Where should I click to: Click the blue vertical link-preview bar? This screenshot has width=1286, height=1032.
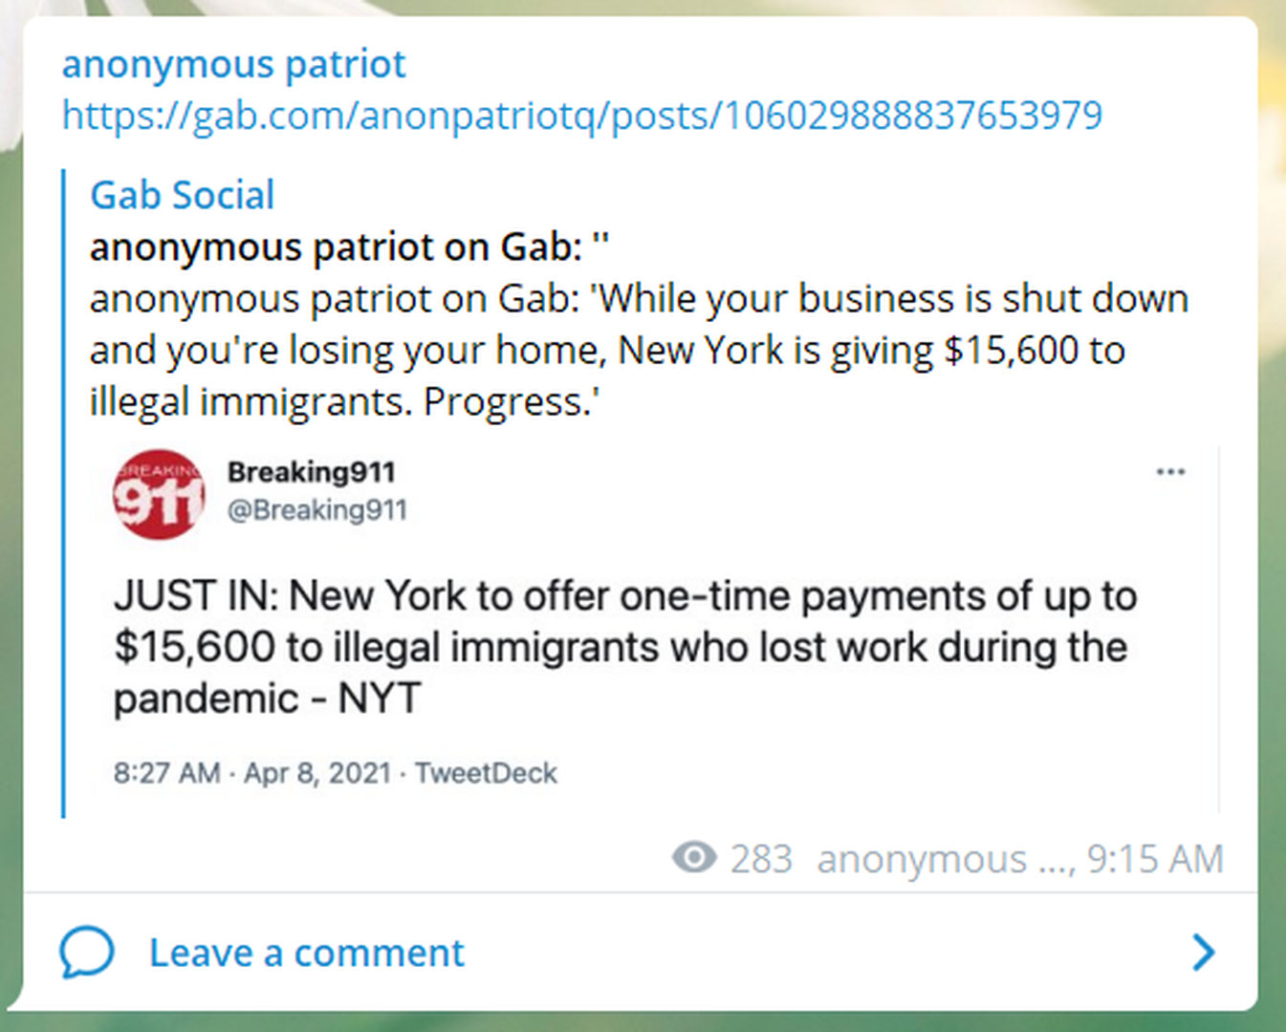click(64, 493)
